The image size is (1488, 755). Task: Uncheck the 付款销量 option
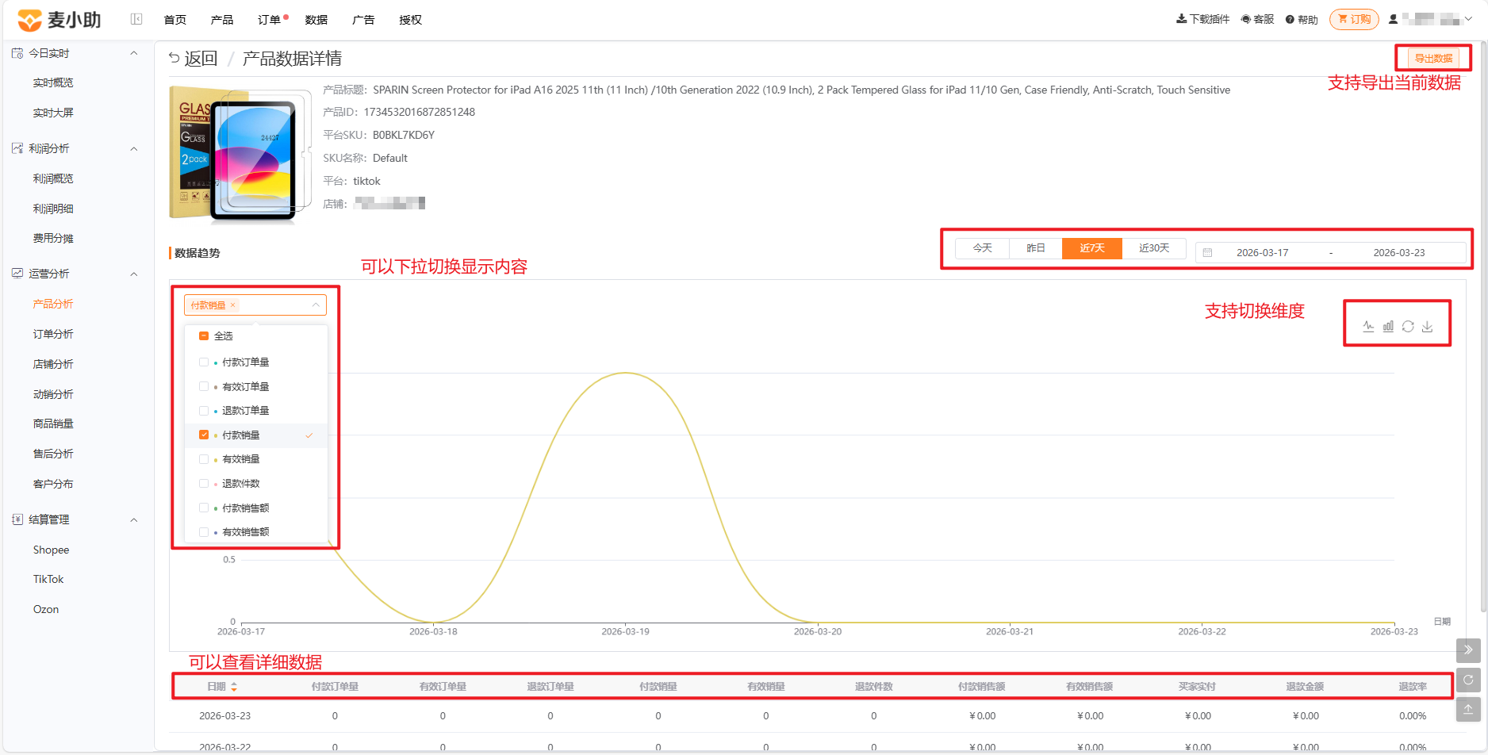coord(204,435)
